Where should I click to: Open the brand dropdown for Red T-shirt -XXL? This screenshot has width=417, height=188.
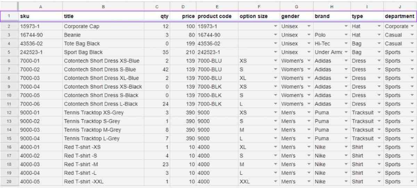coord(346,182)
